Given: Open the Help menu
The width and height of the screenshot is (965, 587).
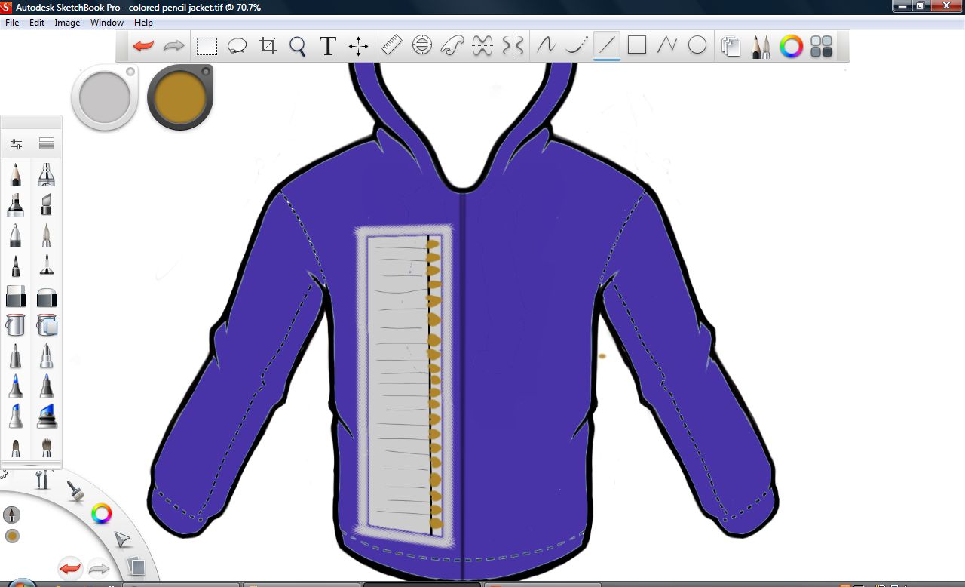Looking at the screenshot, I should tap(143, 23).
